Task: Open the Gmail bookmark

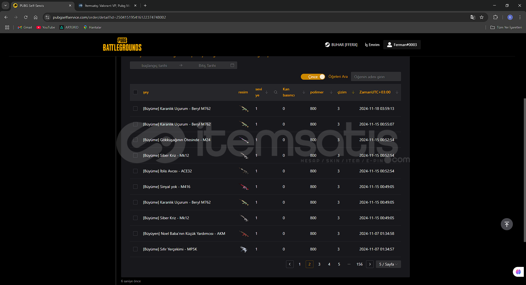Action: (x=25, y=27)
